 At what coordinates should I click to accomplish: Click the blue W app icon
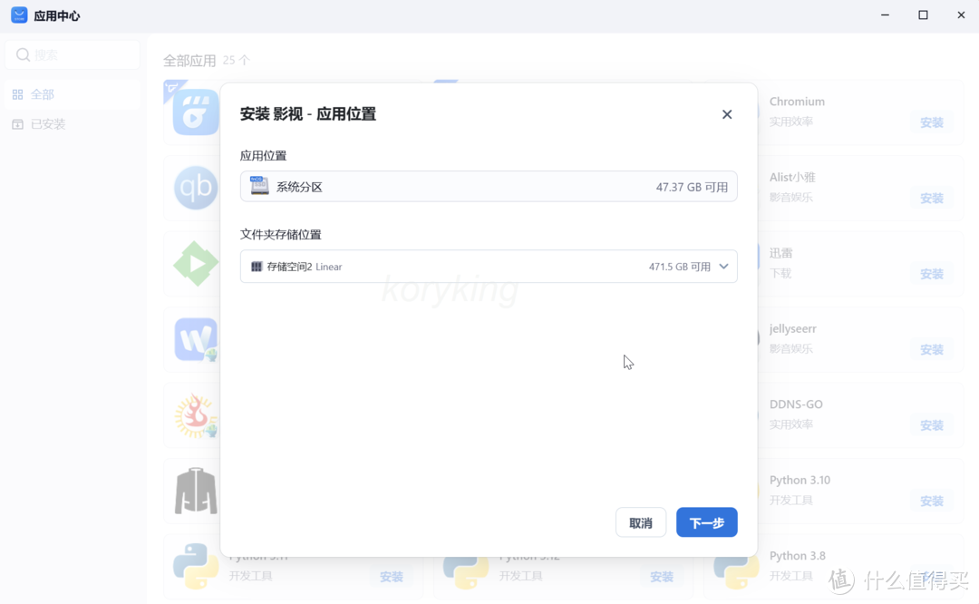195,338
